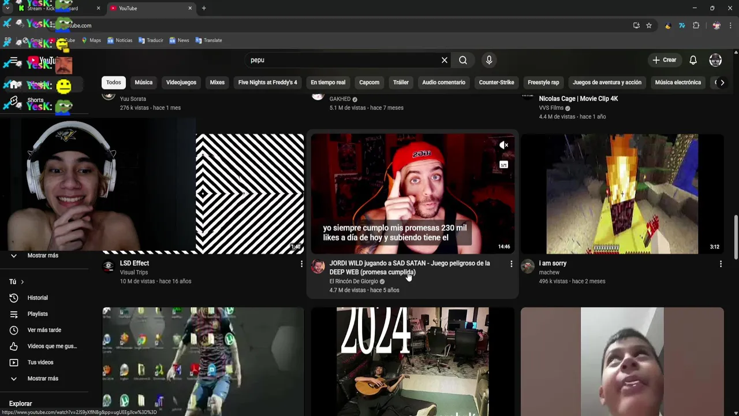
Task: Select the Música filter chip
Action: pyautogui.click(x=144, y=82)
